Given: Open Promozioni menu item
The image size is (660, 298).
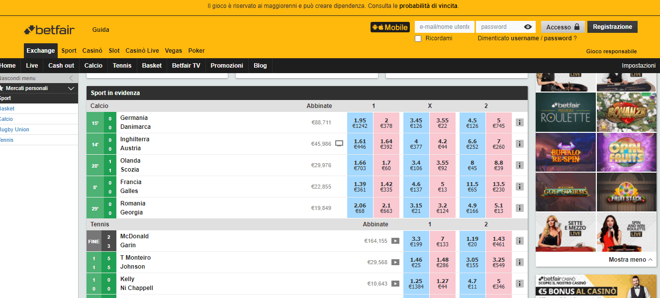Looking at the screenshot, I should tap(227, 66).
